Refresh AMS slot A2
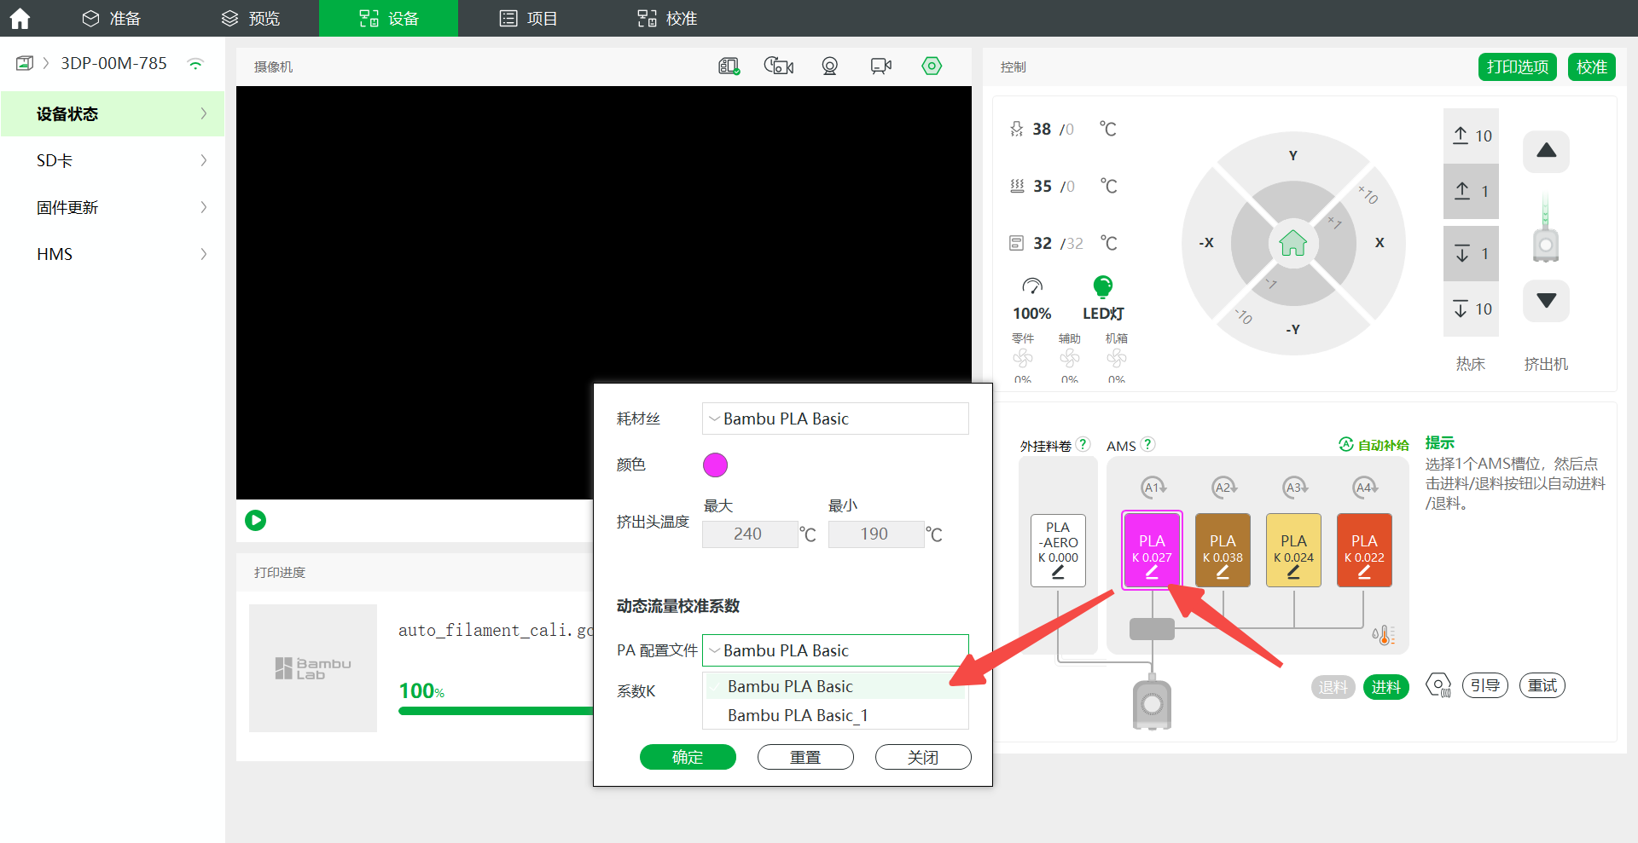The height and width of the screenshot is (843, 1638). tap(1224, 488)
